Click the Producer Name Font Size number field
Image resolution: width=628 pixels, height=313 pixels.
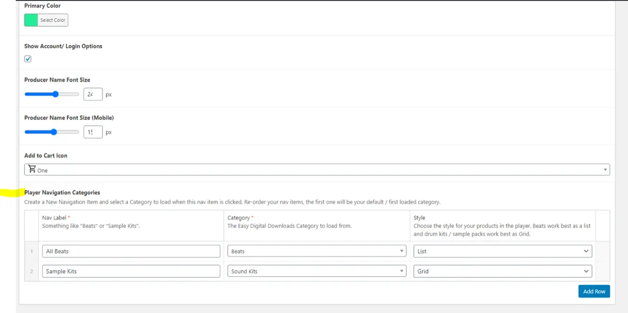pos(93,94)
